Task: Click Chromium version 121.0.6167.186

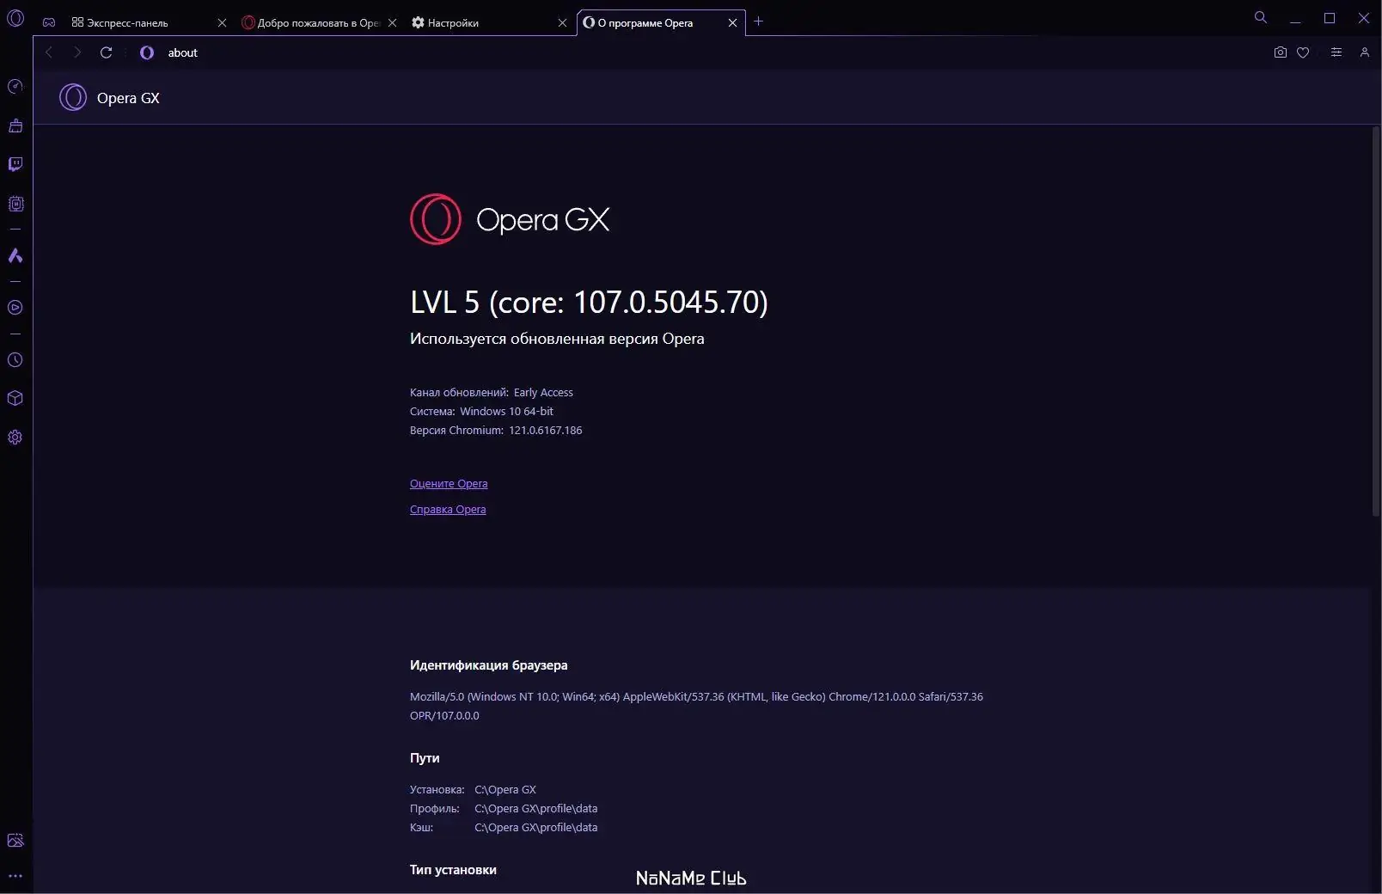Action: pos(545,431)
